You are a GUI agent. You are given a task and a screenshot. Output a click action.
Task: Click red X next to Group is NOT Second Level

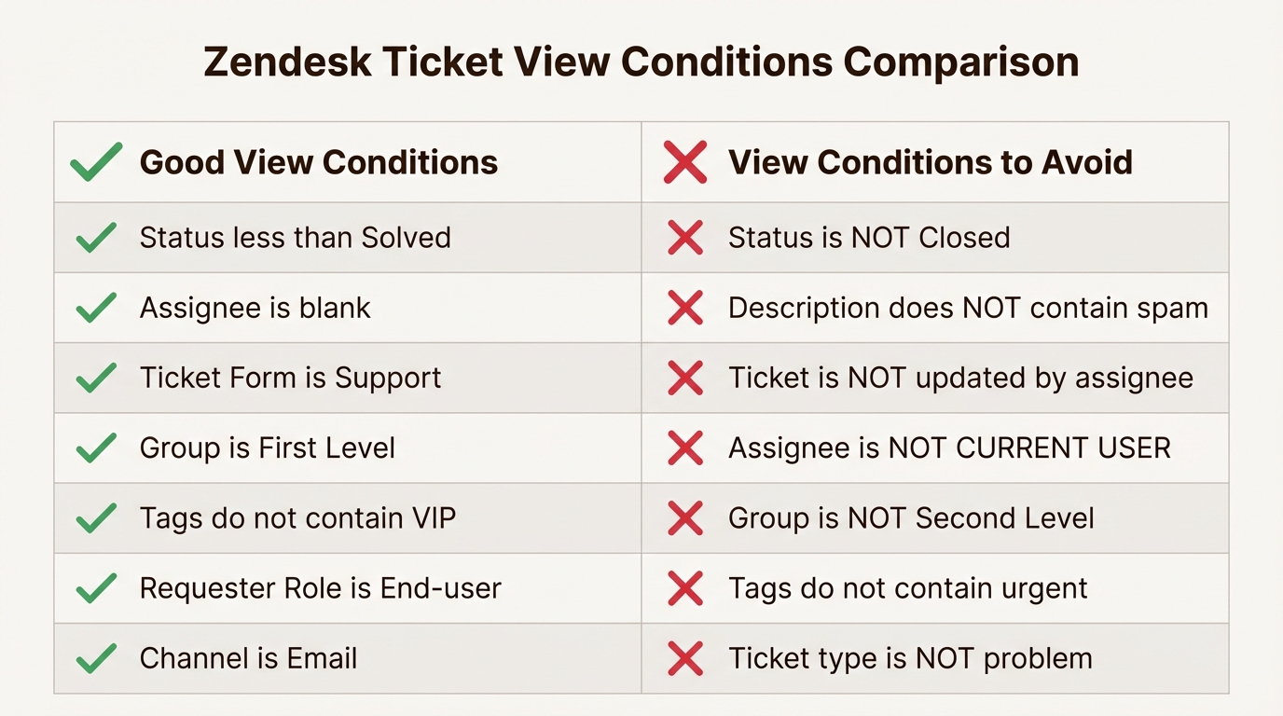[x=685, y=518]
